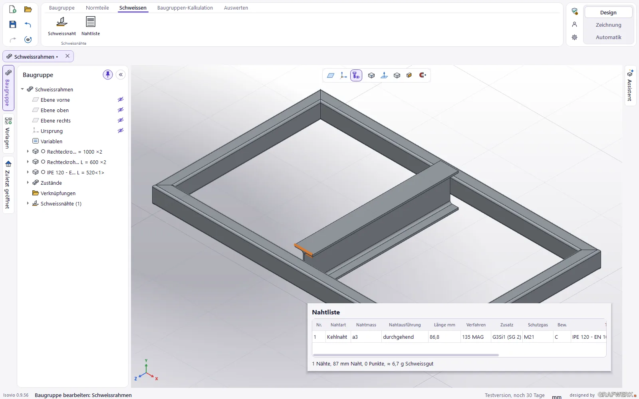Image resolution: width=639 pixels, height=399 pixels.
Task: Click the G3Si1 (SG 2) Zusatz cell
Action: pos(506,337)
